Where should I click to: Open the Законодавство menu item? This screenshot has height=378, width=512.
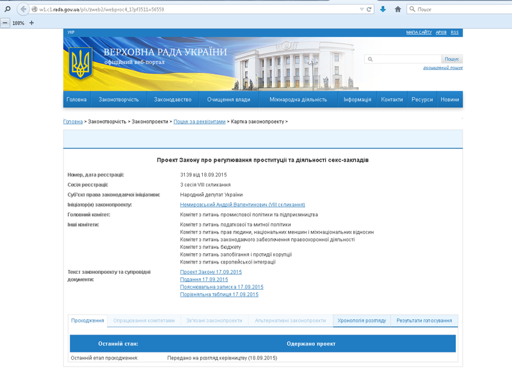coord(173,99)
